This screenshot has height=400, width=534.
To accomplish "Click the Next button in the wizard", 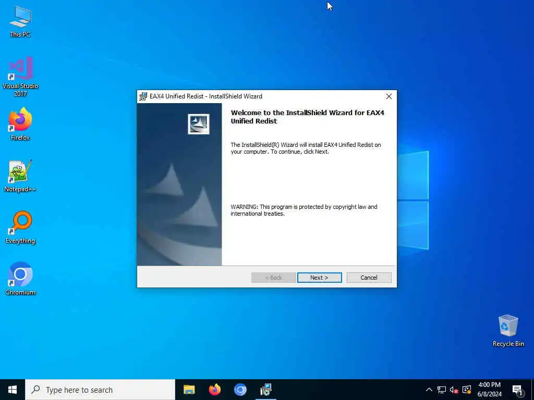I will click(319, 278).
